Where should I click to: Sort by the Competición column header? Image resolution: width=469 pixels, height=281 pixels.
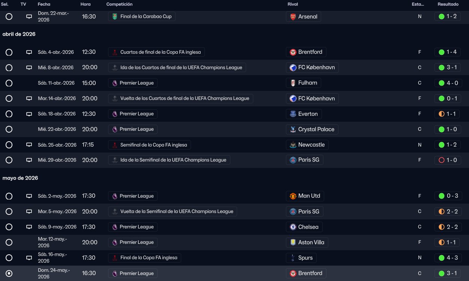[x=119, y=4]
